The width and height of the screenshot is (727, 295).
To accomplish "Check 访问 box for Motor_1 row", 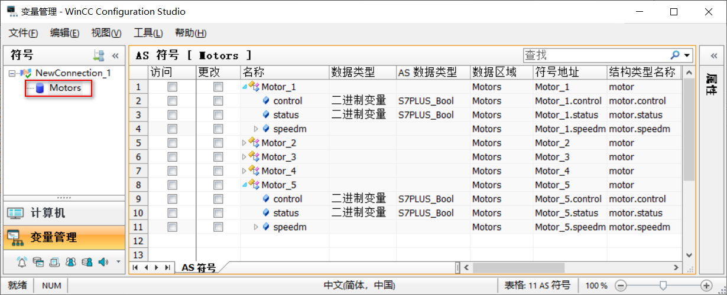I will (172, 87).
